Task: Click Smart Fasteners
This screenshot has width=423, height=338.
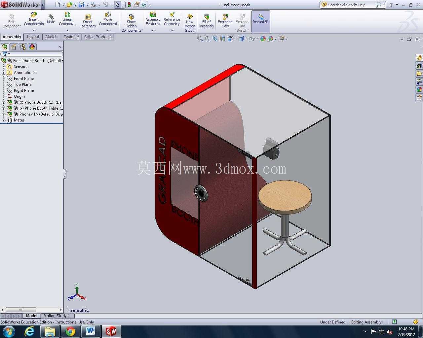Action: click(88, 21)
